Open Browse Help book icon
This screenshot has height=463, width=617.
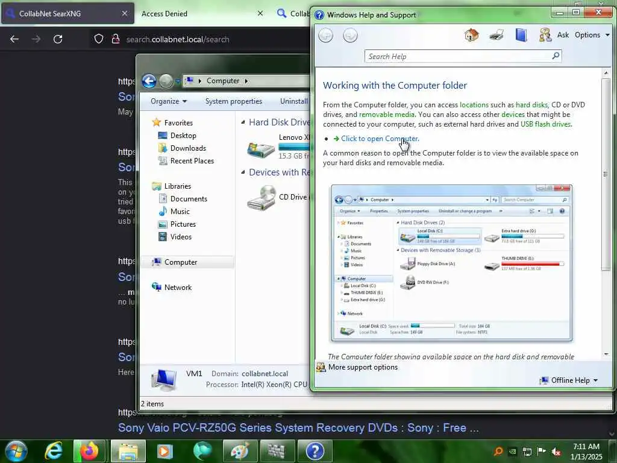(x=521, y=35)
